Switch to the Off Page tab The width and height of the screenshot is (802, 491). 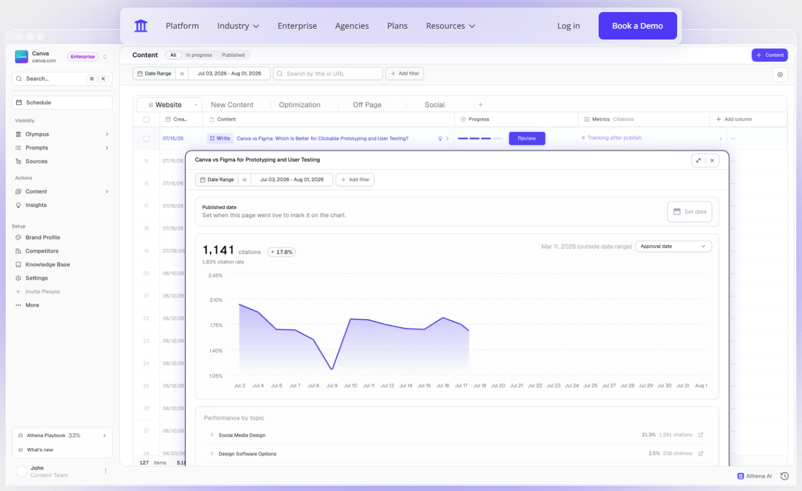367,105
